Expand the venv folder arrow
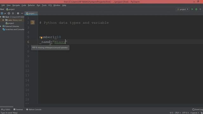The height and width of the screenshot is (114, 203). pyautogui.click(x=3, y=20)
